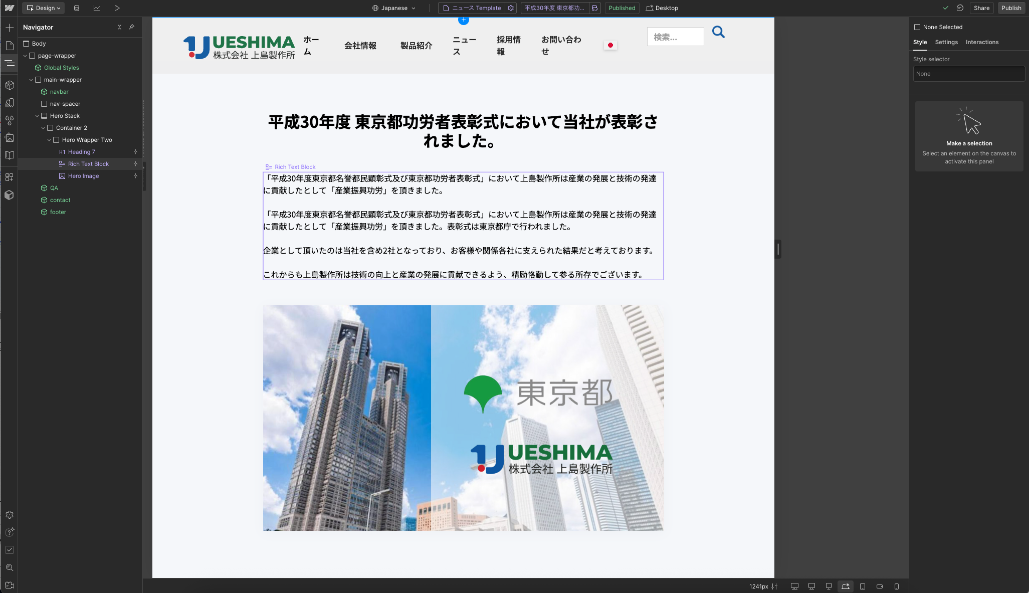Open the Help question mark icon
The width and height of the screenshot is (1029, 593).
coord(10,532)
